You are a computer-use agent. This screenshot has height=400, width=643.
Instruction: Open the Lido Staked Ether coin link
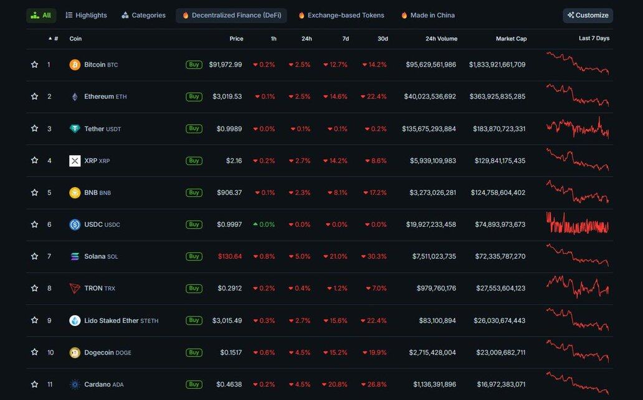pyautogui.click(x=111, y=321)
